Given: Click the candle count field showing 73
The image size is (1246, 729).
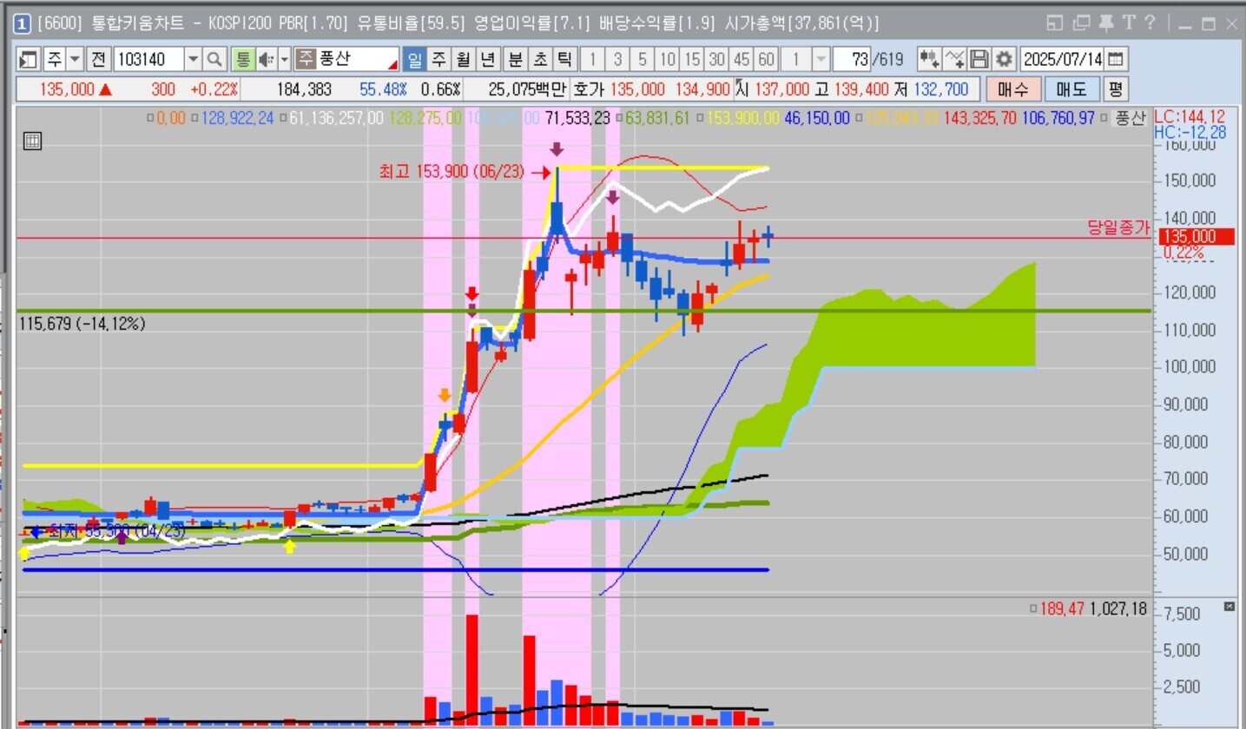Looking at the screenshot, I should [x=851, y=59].
